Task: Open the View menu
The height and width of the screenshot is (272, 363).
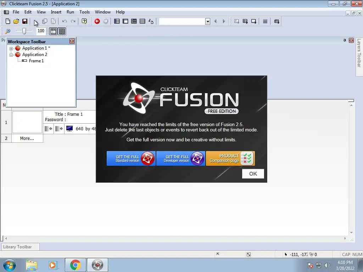Action: [x=41, y=12]
